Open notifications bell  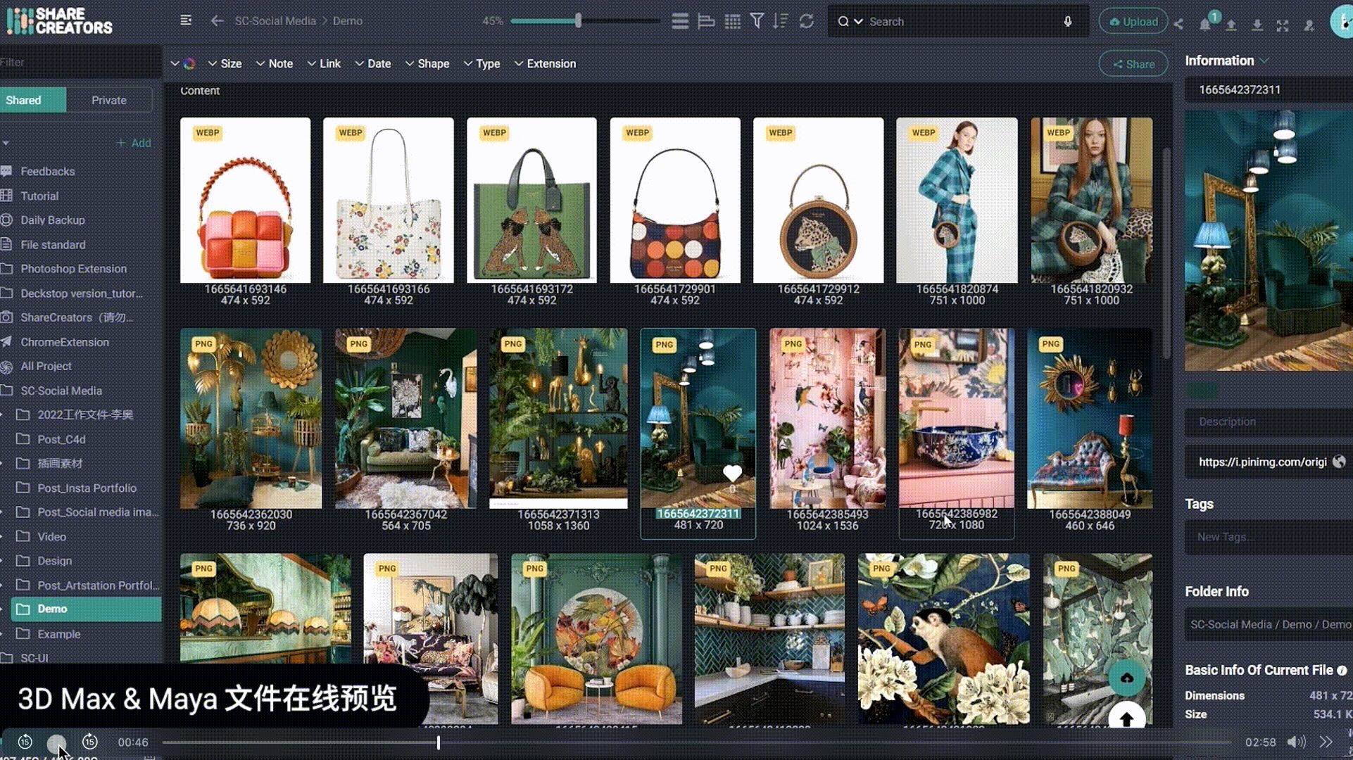1205,25
